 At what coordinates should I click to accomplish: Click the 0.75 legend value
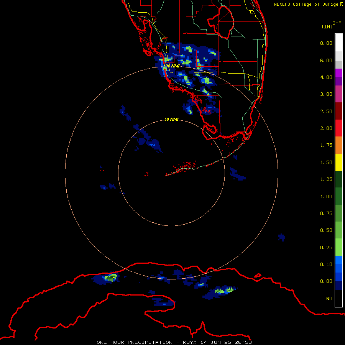tap(326, 214)
